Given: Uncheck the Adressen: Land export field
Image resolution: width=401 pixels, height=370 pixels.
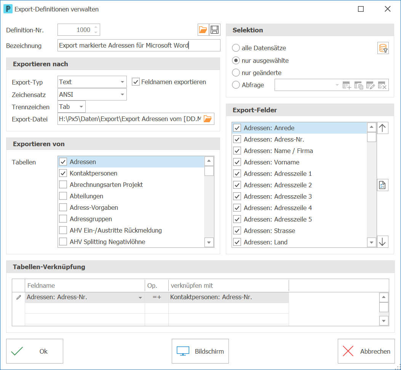Looking at the screenshot, I should pos(237,242).
